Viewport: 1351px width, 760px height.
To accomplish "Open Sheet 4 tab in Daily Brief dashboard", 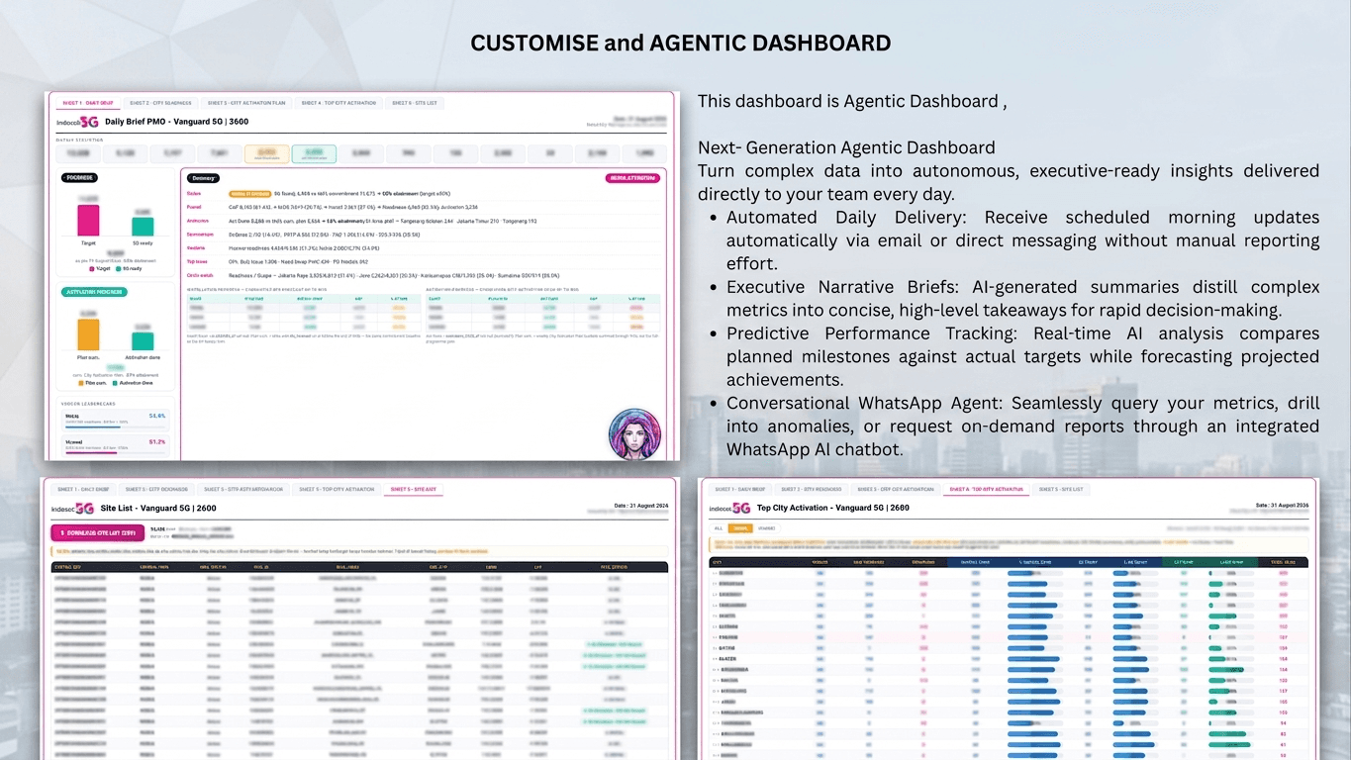I will 338,103.
